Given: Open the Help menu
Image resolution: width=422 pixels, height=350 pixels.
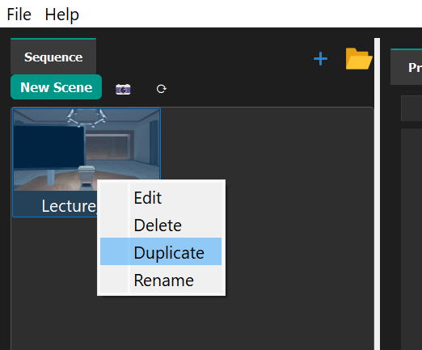Looking at the screenshot, I should (x=61, y=15).
